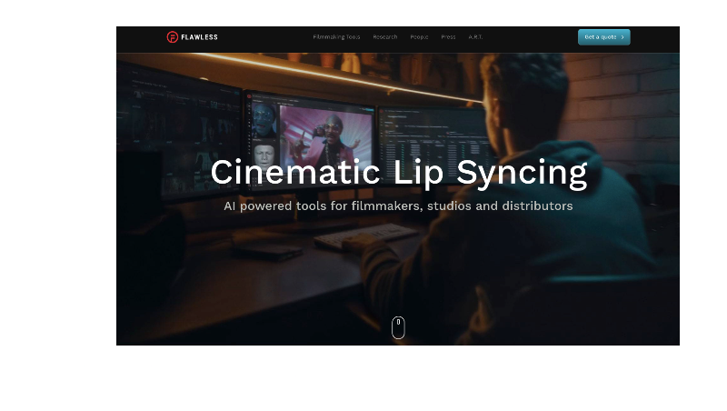This screenshot has width=727, height=411.
Task: Select the A.R.T. nav item
Action: [475, 37]
